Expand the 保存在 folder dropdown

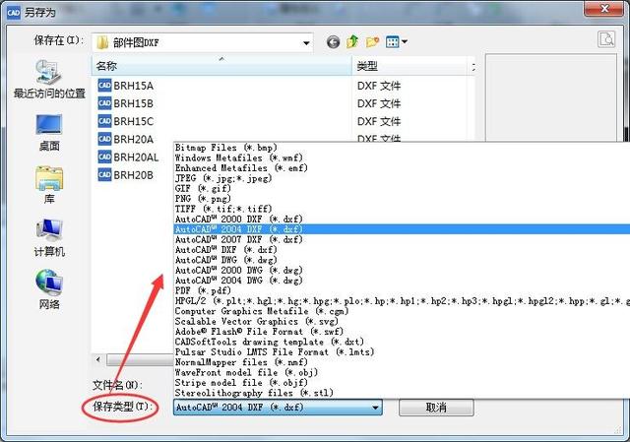306,42
